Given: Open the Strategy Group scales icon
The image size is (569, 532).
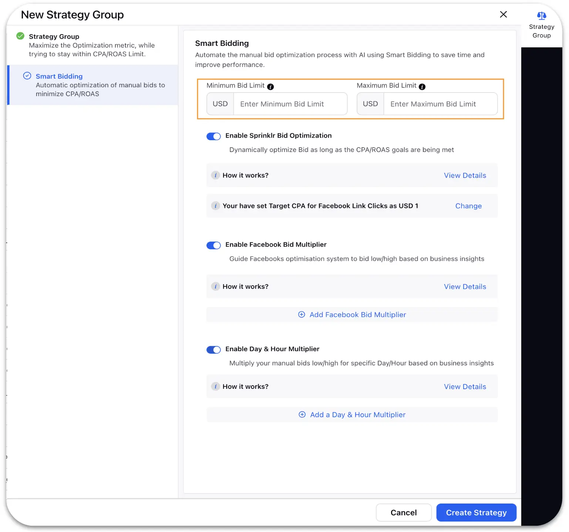Looking at the screenshot, I should (541, 16).
